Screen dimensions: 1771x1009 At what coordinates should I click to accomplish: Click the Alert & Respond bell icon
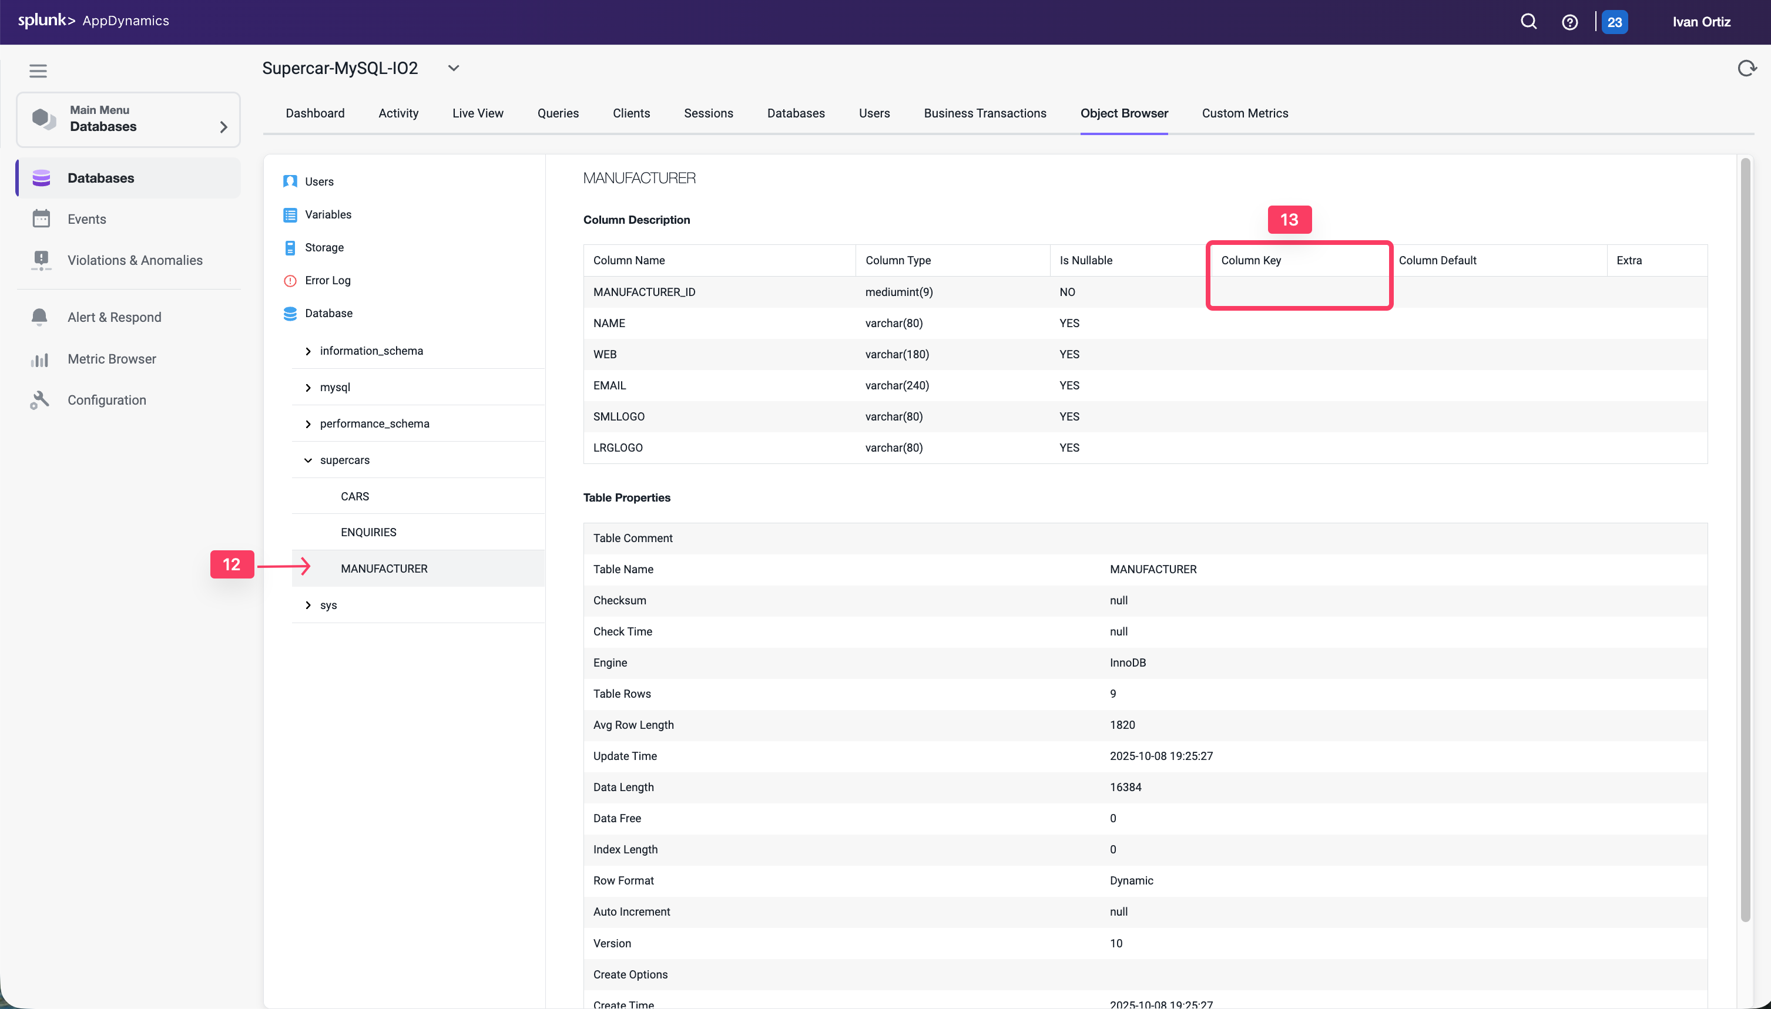click(x=40, y=317)
